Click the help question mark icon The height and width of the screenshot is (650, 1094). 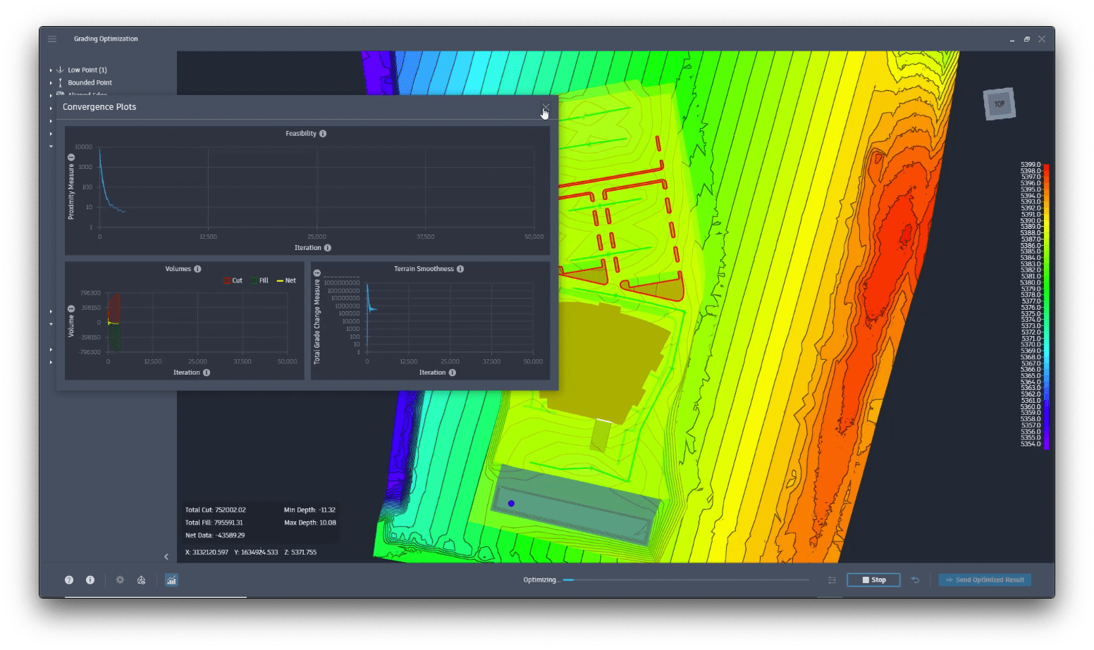(69, 580)
